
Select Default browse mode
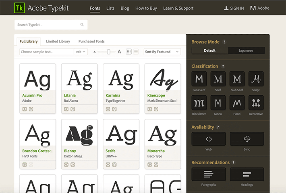tap(210, 50)
